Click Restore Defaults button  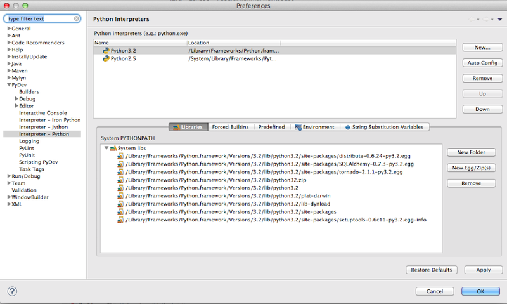[x=431, y=270]
